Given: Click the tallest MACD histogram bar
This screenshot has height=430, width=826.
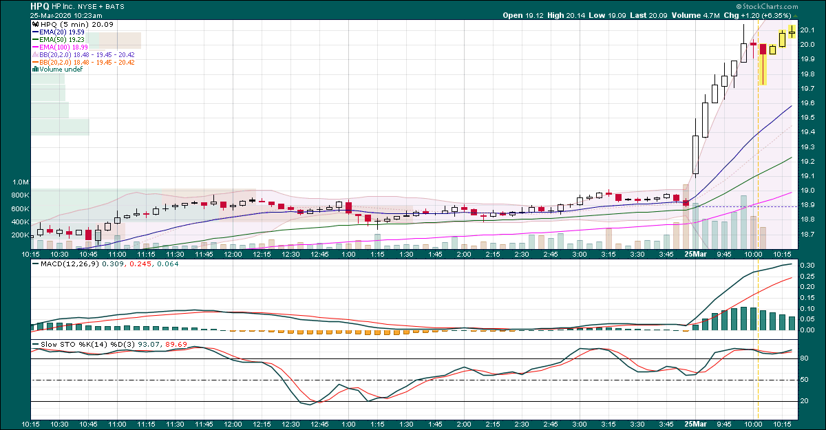Looking at the screenshot, I should click(x=743, y=319).
